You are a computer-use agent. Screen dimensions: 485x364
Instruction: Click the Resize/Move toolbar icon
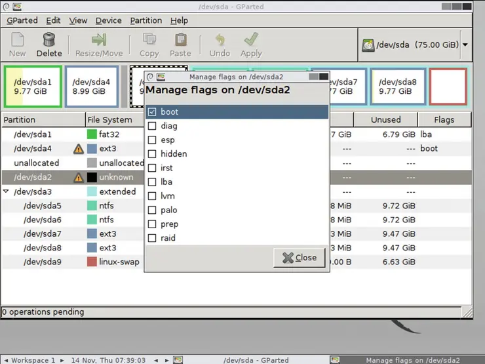pyautogui.click(x=99, y=40)
